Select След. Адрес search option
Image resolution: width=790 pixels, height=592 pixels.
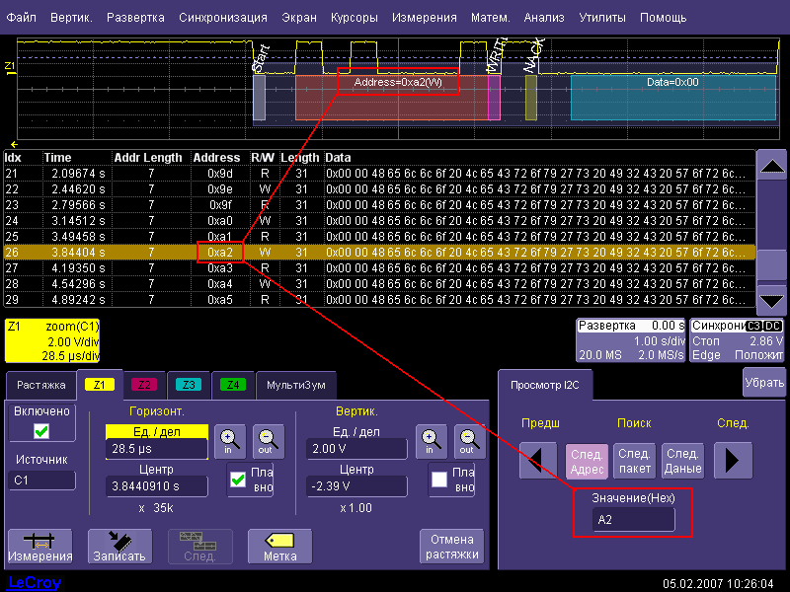[x=587, y=461]
